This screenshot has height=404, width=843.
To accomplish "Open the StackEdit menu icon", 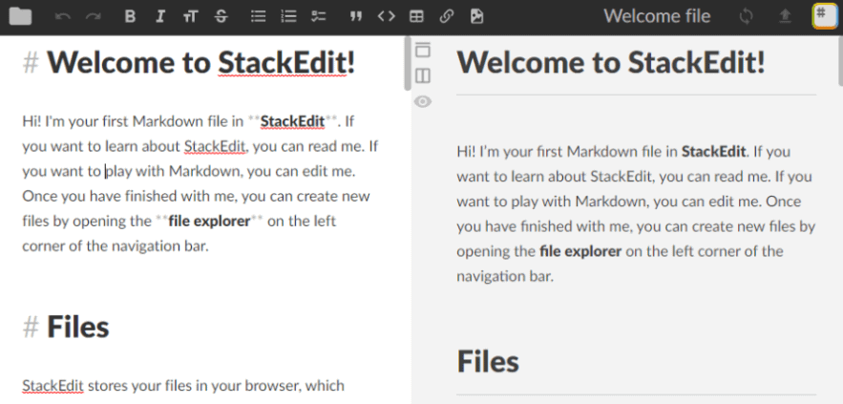I will click(x=824, y=15).
